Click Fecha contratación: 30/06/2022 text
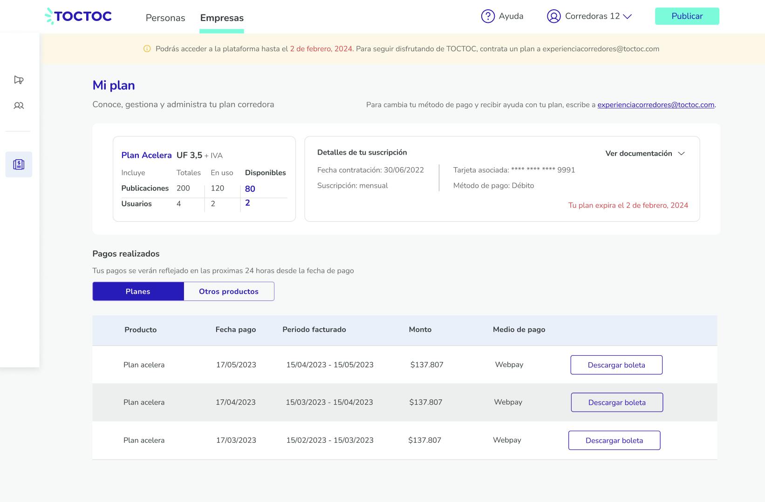 pos(370,170)
